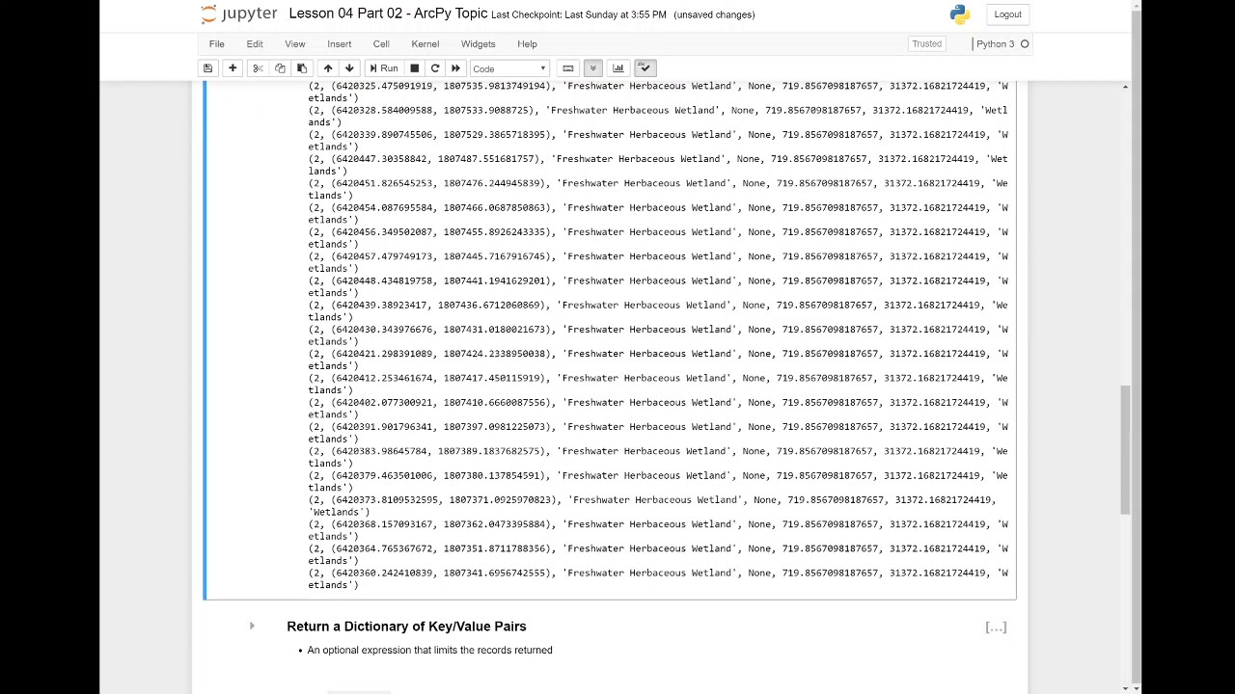Open the File menu

tap(217, 43)
